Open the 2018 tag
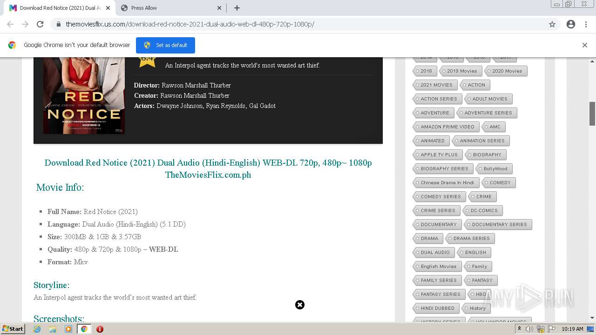The width and height of the screenshot is (596, 335). point(424,71)
